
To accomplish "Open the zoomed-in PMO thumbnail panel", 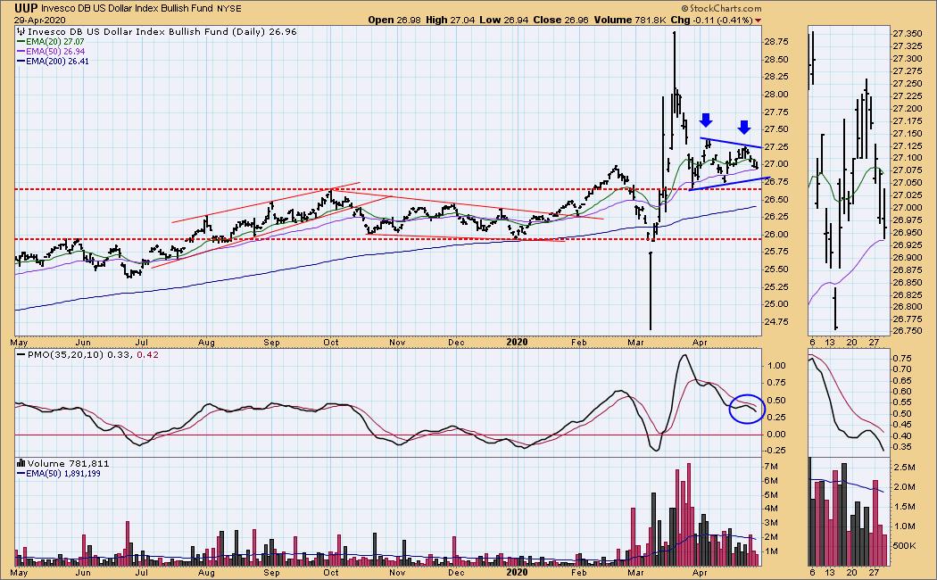I will (849, 403).
